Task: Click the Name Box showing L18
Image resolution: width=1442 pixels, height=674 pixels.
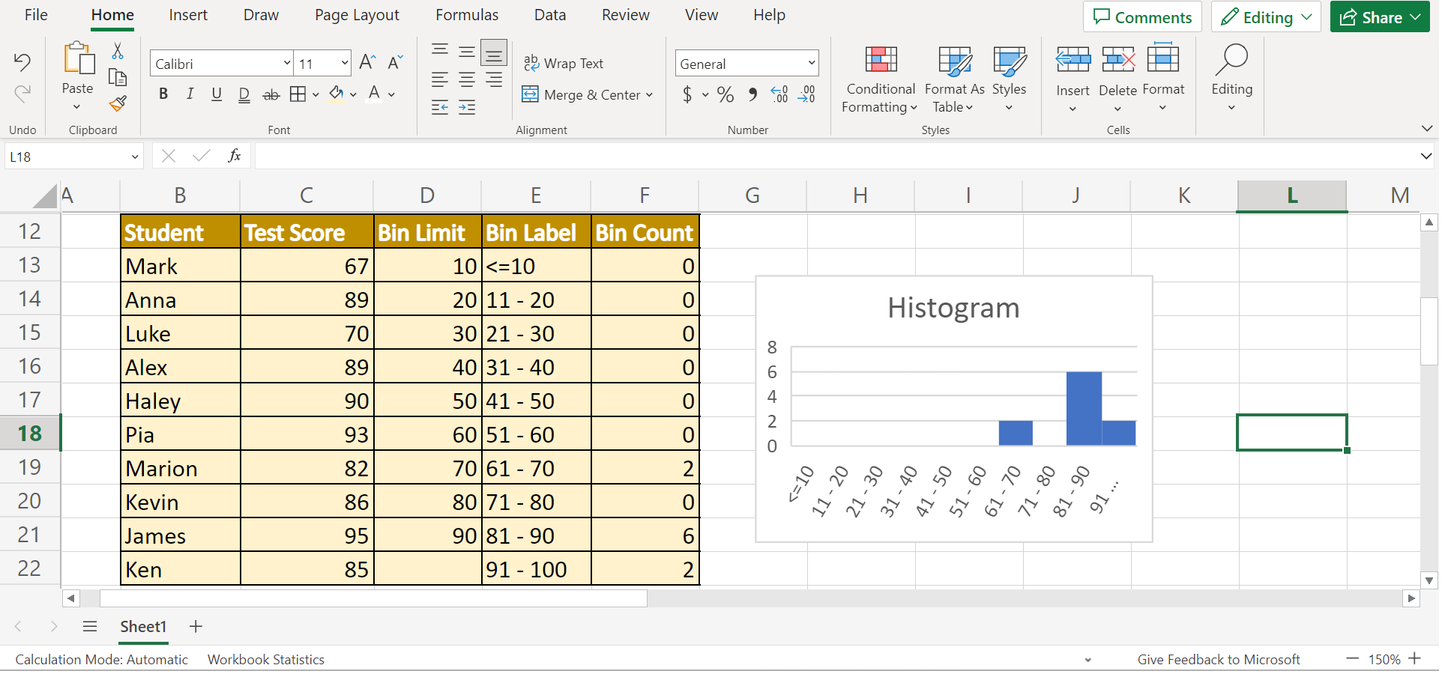Action: pos(66,157)
